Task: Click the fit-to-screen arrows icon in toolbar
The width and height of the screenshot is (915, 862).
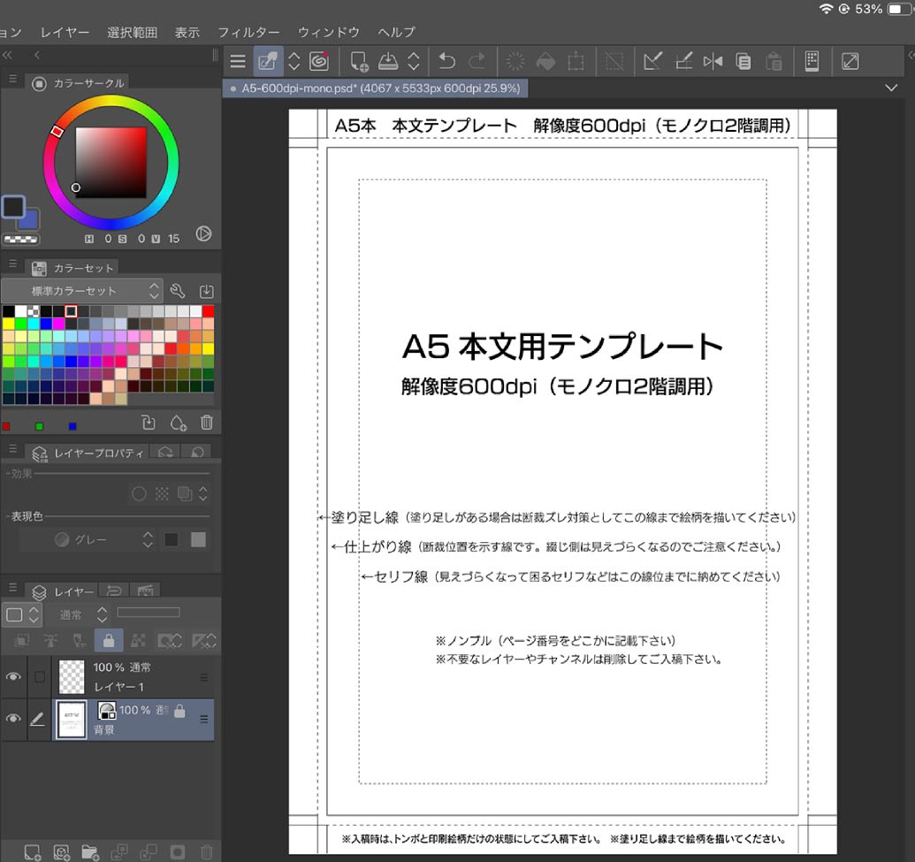Action: (x=850, y=61)
